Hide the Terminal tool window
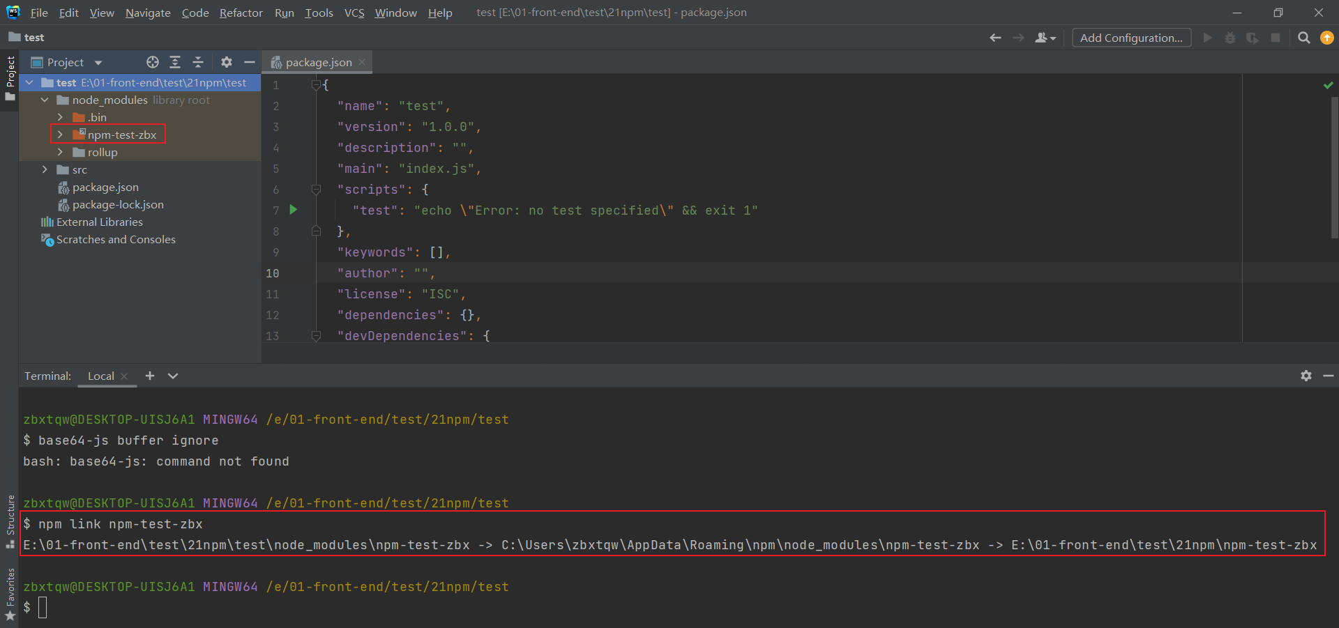Image resolution: width=1339 pixels, height=628 pixels. [x=1329, y=376]
